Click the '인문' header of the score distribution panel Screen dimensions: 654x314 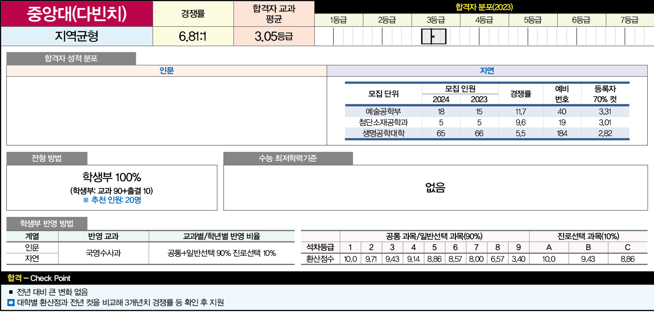(167, 71)
